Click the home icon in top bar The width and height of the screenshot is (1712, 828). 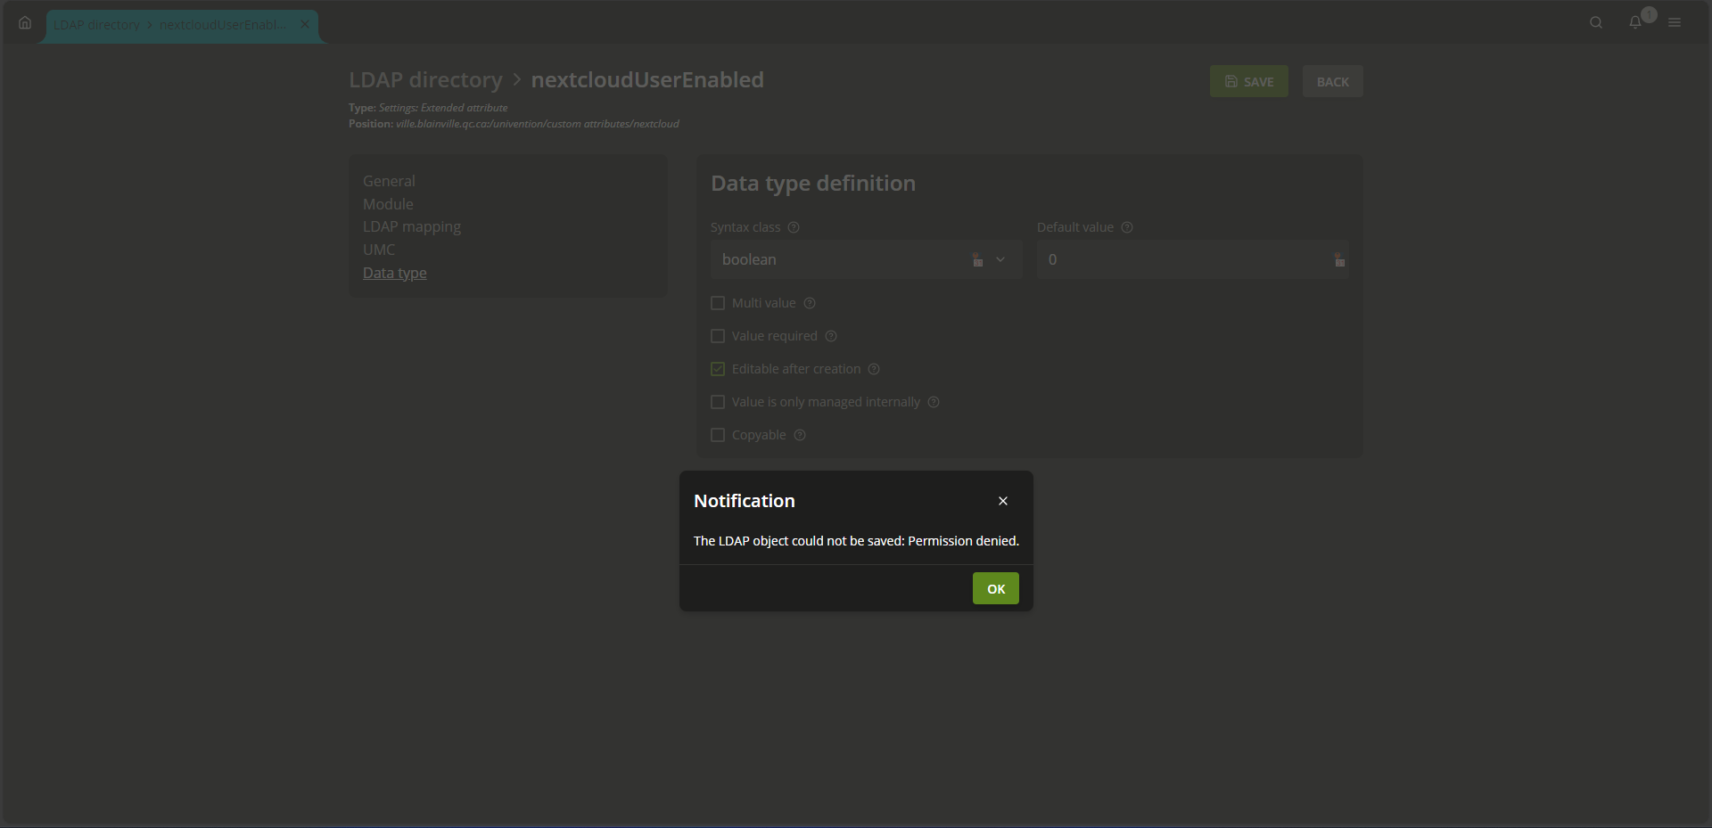(25, 23)
